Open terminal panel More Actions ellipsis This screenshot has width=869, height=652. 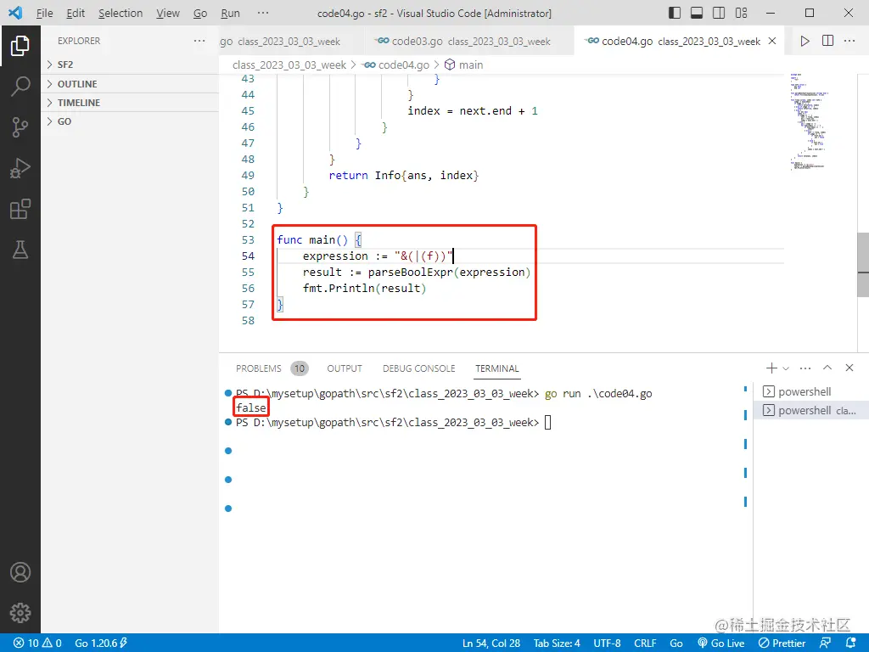tap(805, 368)
